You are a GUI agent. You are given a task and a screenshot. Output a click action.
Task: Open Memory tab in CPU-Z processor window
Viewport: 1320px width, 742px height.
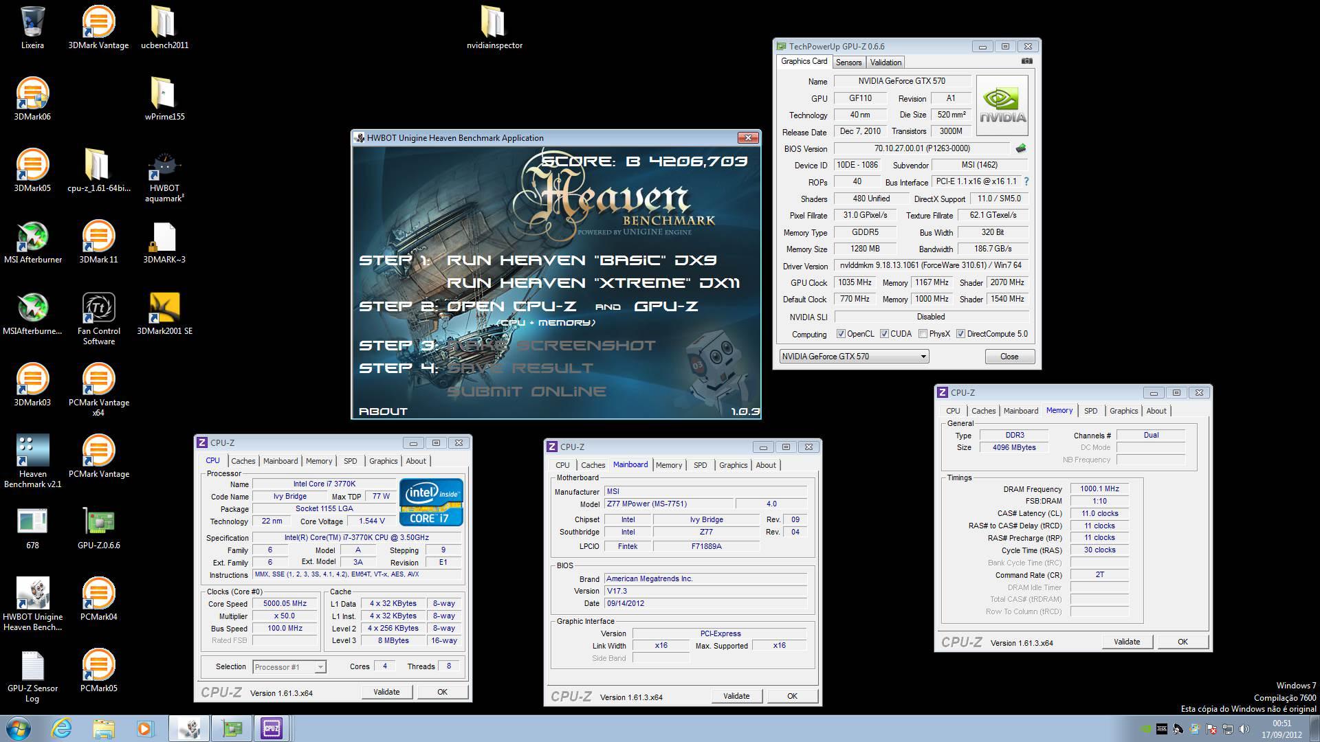click(x=318, y=461)
